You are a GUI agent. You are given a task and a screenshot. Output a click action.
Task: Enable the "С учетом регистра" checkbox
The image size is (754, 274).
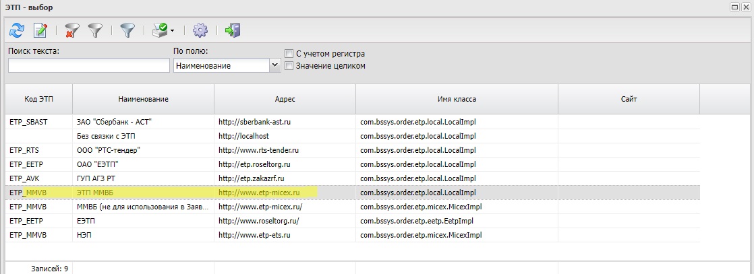(289, 53)
